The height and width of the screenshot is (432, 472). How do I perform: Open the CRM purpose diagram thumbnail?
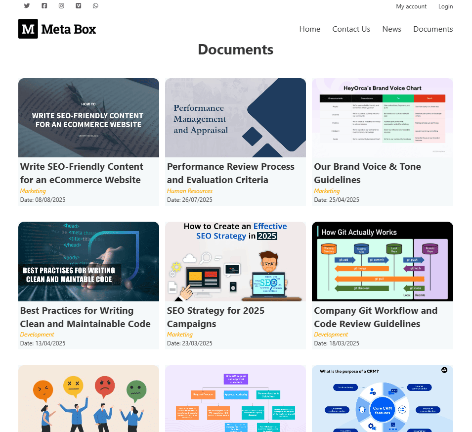[382, 398]
